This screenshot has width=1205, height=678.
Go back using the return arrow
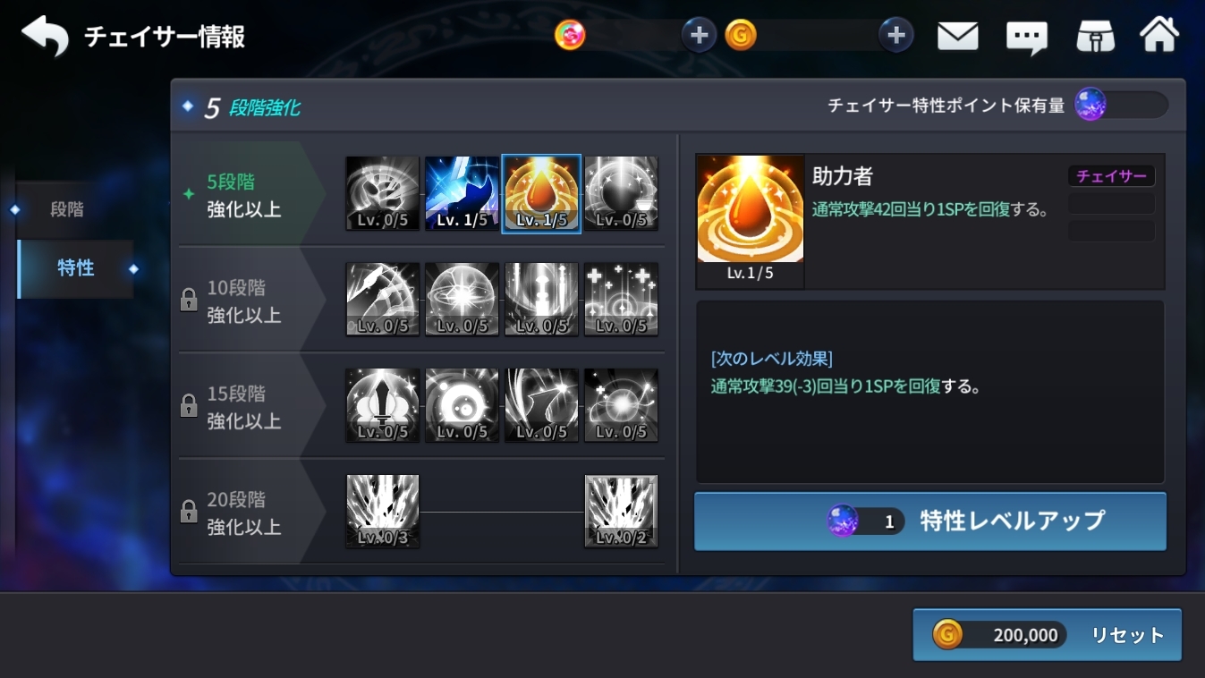click(x=45, y=37)
